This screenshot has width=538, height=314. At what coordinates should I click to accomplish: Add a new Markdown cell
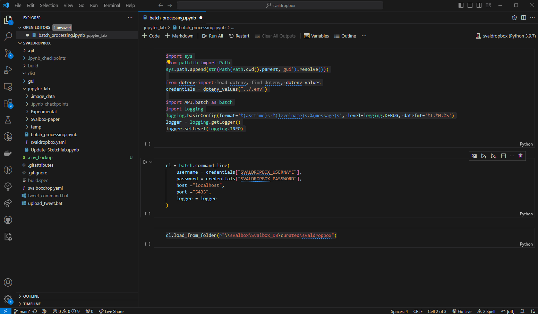pyautogui.click(x=179, y=36)
